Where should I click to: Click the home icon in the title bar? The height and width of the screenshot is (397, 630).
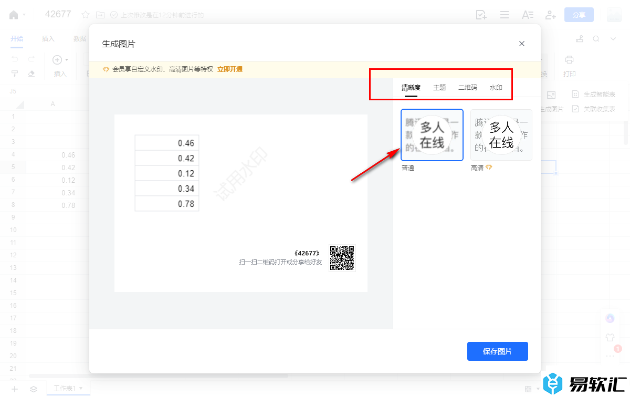click(14, 15)
